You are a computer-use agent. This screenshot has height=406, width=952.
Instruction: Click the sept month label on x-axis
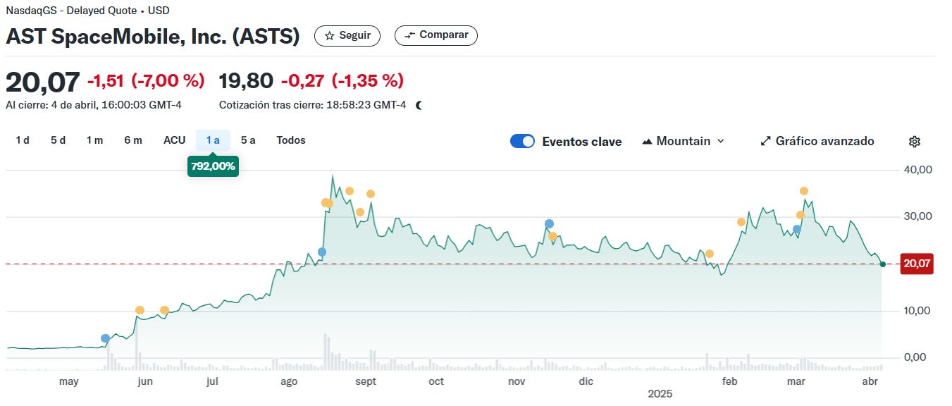point(366,381)
